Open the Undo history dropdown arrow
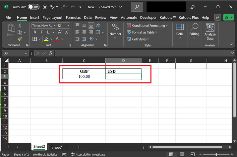237x157 pixels. pos(57,7)
